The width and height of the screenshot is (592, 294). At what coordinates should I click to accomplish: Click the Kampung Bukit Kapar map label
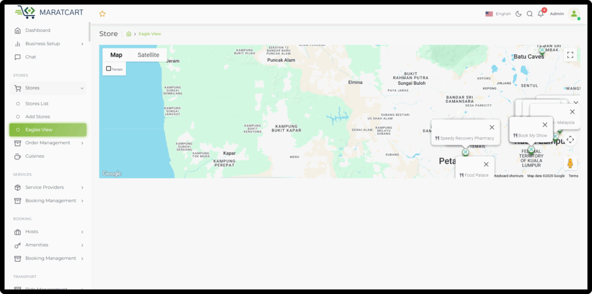point(287,129)
